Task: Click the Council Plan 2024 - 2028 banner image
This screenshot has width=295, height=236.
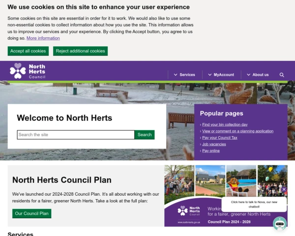Action: tap(226, 196)
